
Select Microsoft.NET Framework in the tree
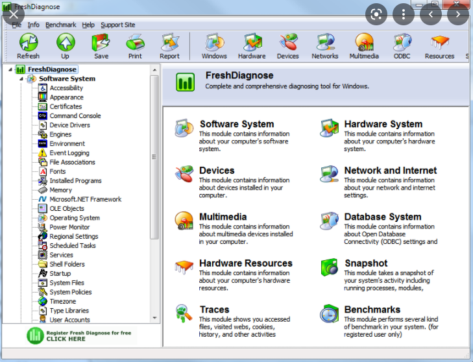86,199
